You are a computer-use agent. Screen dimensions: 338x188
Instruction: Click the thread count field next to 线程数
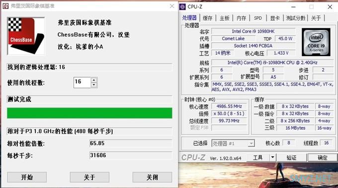pyautogui.click(x=327, y=143)
